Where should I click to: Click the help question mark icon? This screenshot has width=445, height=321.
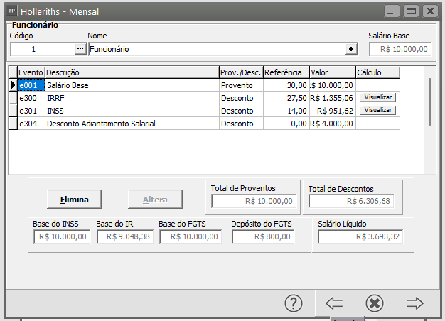[294, 303]
